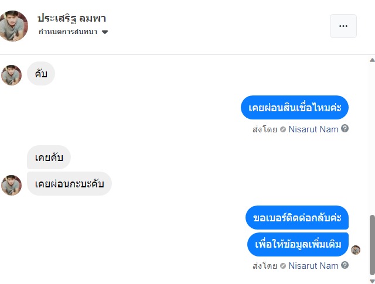
Task: Click the verified badge before the lower Nisarut Nam
Action: [x=283, y=266]
